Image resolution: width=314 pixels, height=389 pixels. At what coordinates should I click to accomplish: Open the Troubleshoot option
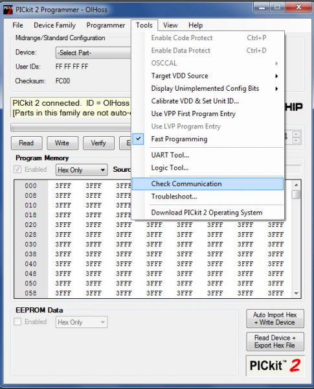208,196
